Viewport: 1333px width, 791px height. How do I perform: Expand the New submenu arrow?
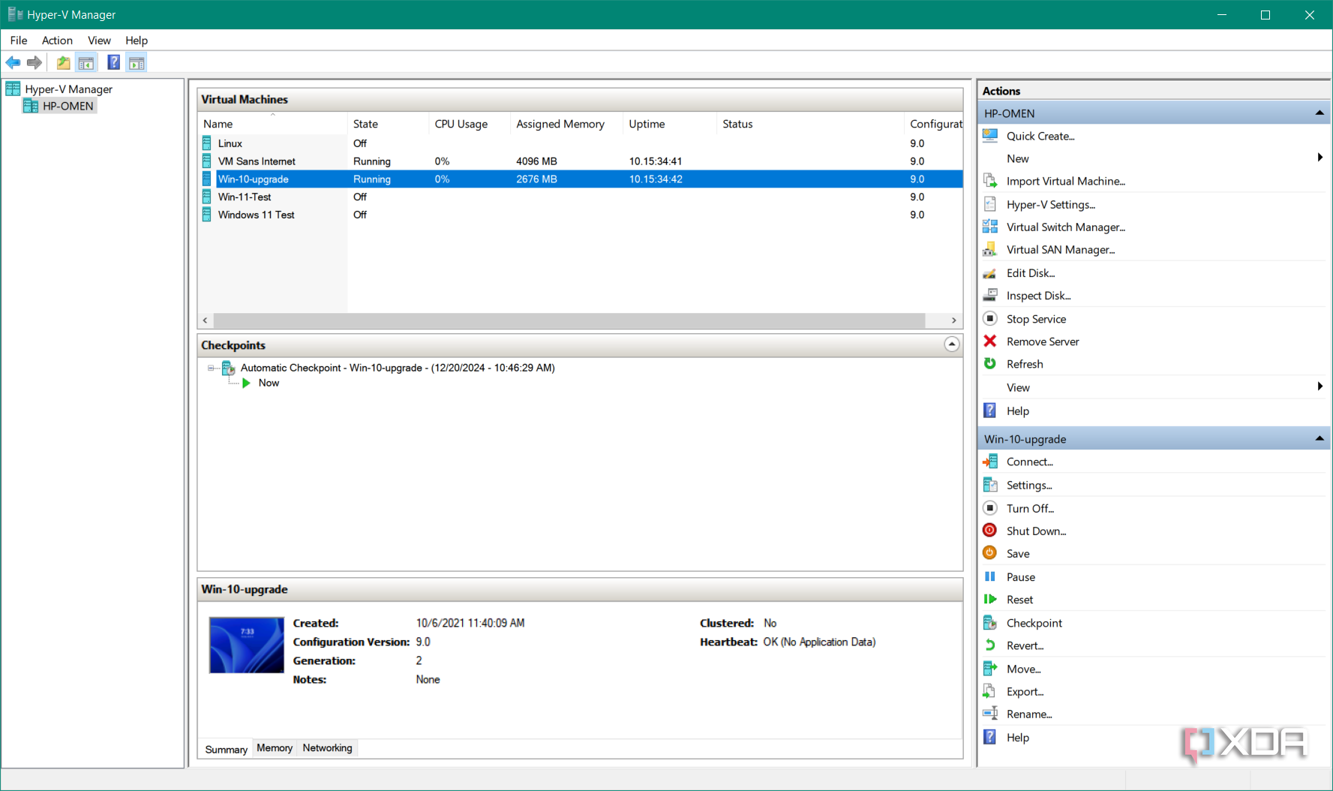click(x=1319, y=158)
